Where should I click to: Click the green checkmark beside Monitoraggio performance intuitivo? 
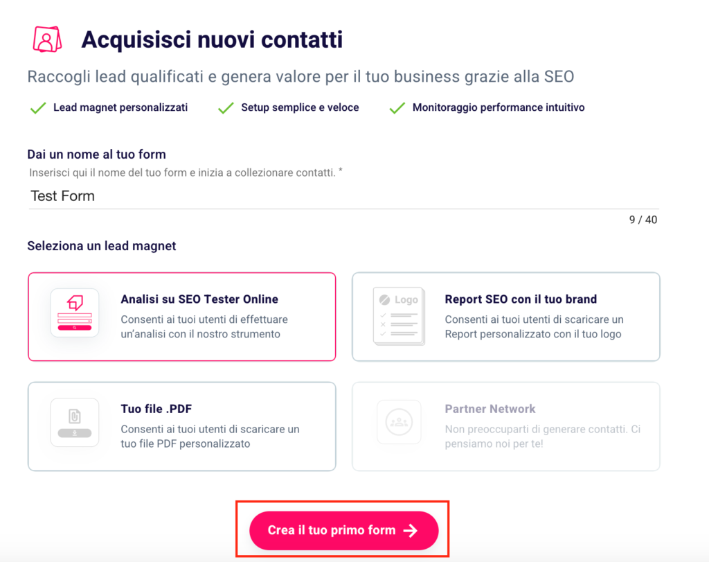tap(397, 108)
